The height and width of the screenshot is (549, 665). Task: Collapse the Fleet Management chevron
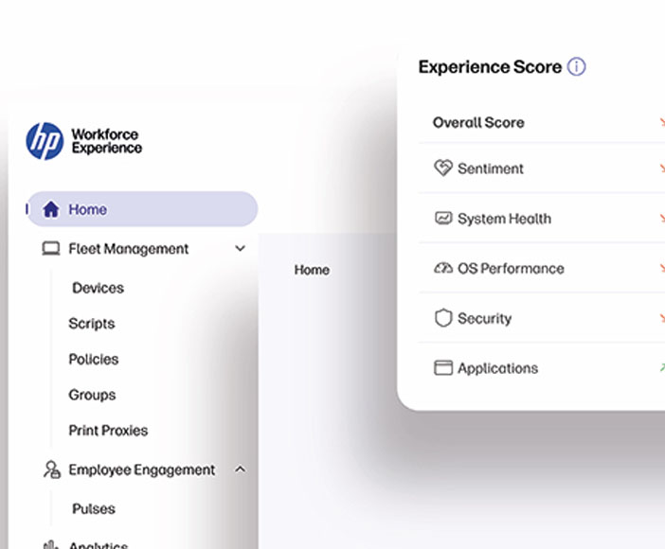[240, 249]
